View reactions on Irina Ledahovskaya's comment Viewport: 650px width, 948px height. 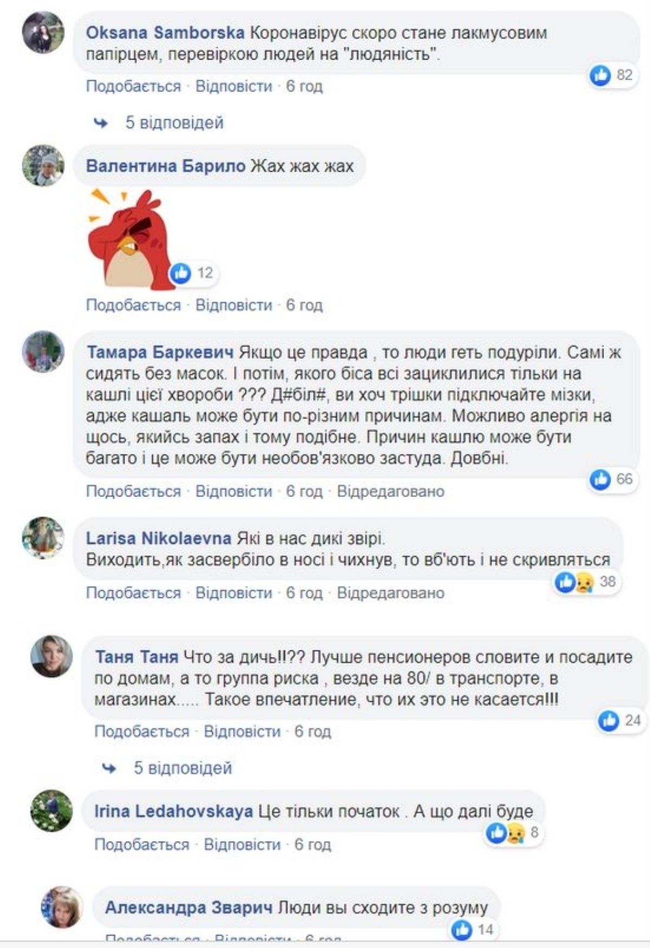pos(512,833)
